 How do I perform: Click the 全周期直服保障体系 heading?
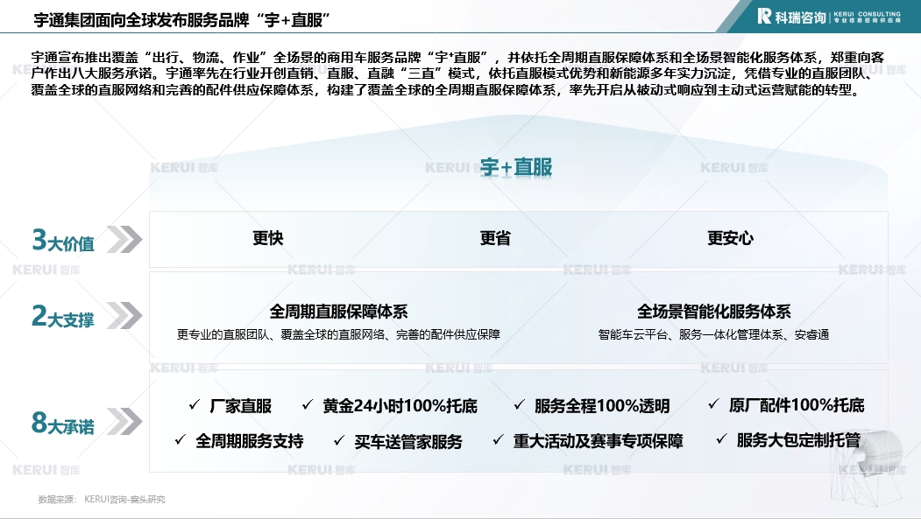[338, 312]
